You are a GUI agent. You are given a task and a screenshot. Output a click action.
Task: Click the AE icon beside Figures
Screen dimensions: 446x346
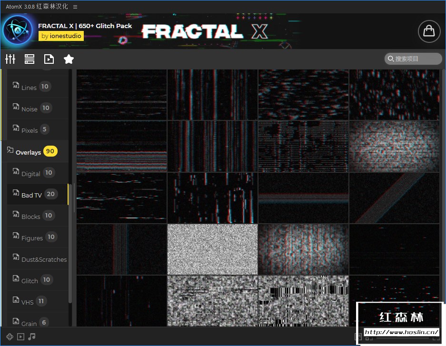[16, 236]
